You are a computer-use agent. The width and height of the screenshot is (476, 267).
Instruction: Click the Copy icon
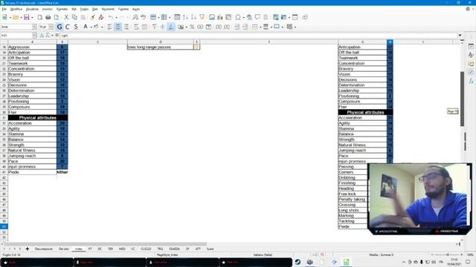[74, 17]
